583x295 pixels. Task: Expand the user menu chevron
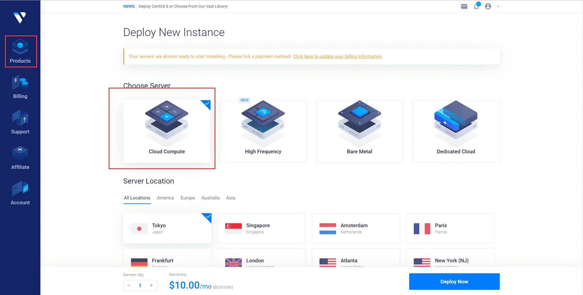[x=498, y=6]
